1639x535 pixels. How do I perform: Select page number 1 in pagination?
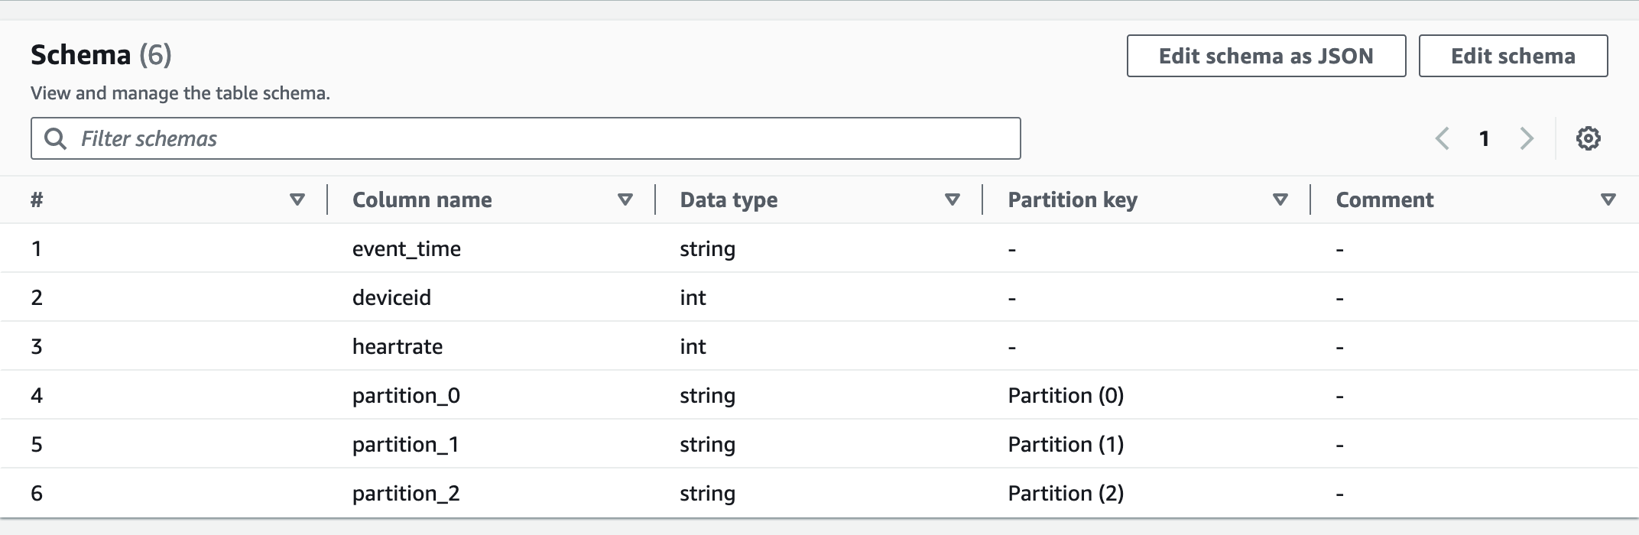1484,138
